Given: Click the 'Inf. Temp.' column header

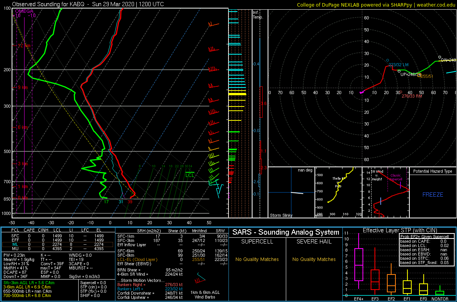Looking at the screenshot, I should [258, 15].
